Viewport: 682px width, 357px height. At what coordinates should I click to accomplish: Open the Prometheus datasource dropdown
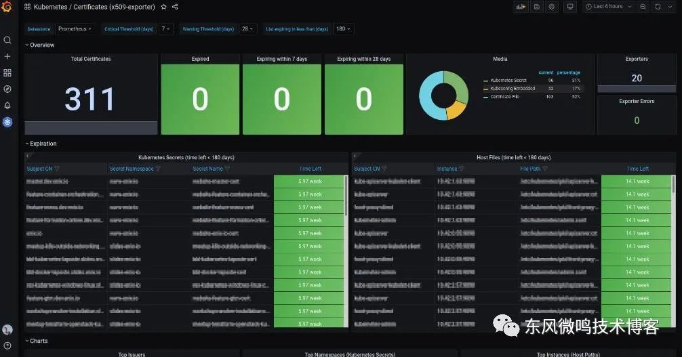pos(75,29)
